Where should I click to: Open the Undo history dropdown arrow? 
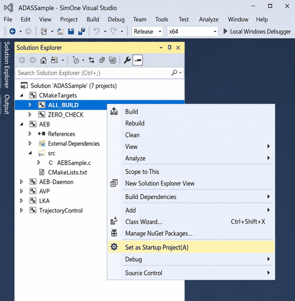click(x=105, y=31)
